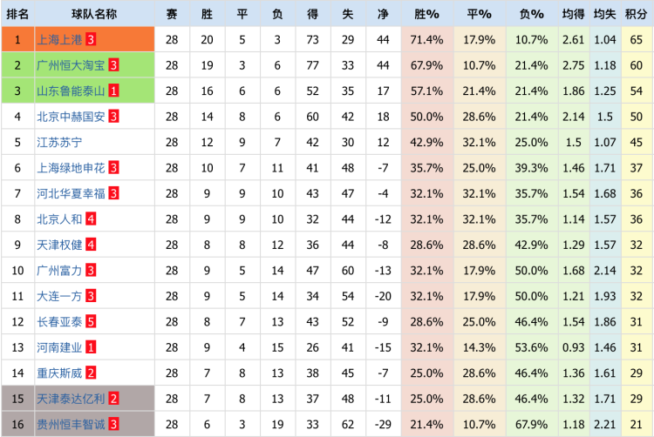Click the orange rank 1 cell
Viewport: 654px width, 437px height.
pyautogui.click(x=17, y=40)
